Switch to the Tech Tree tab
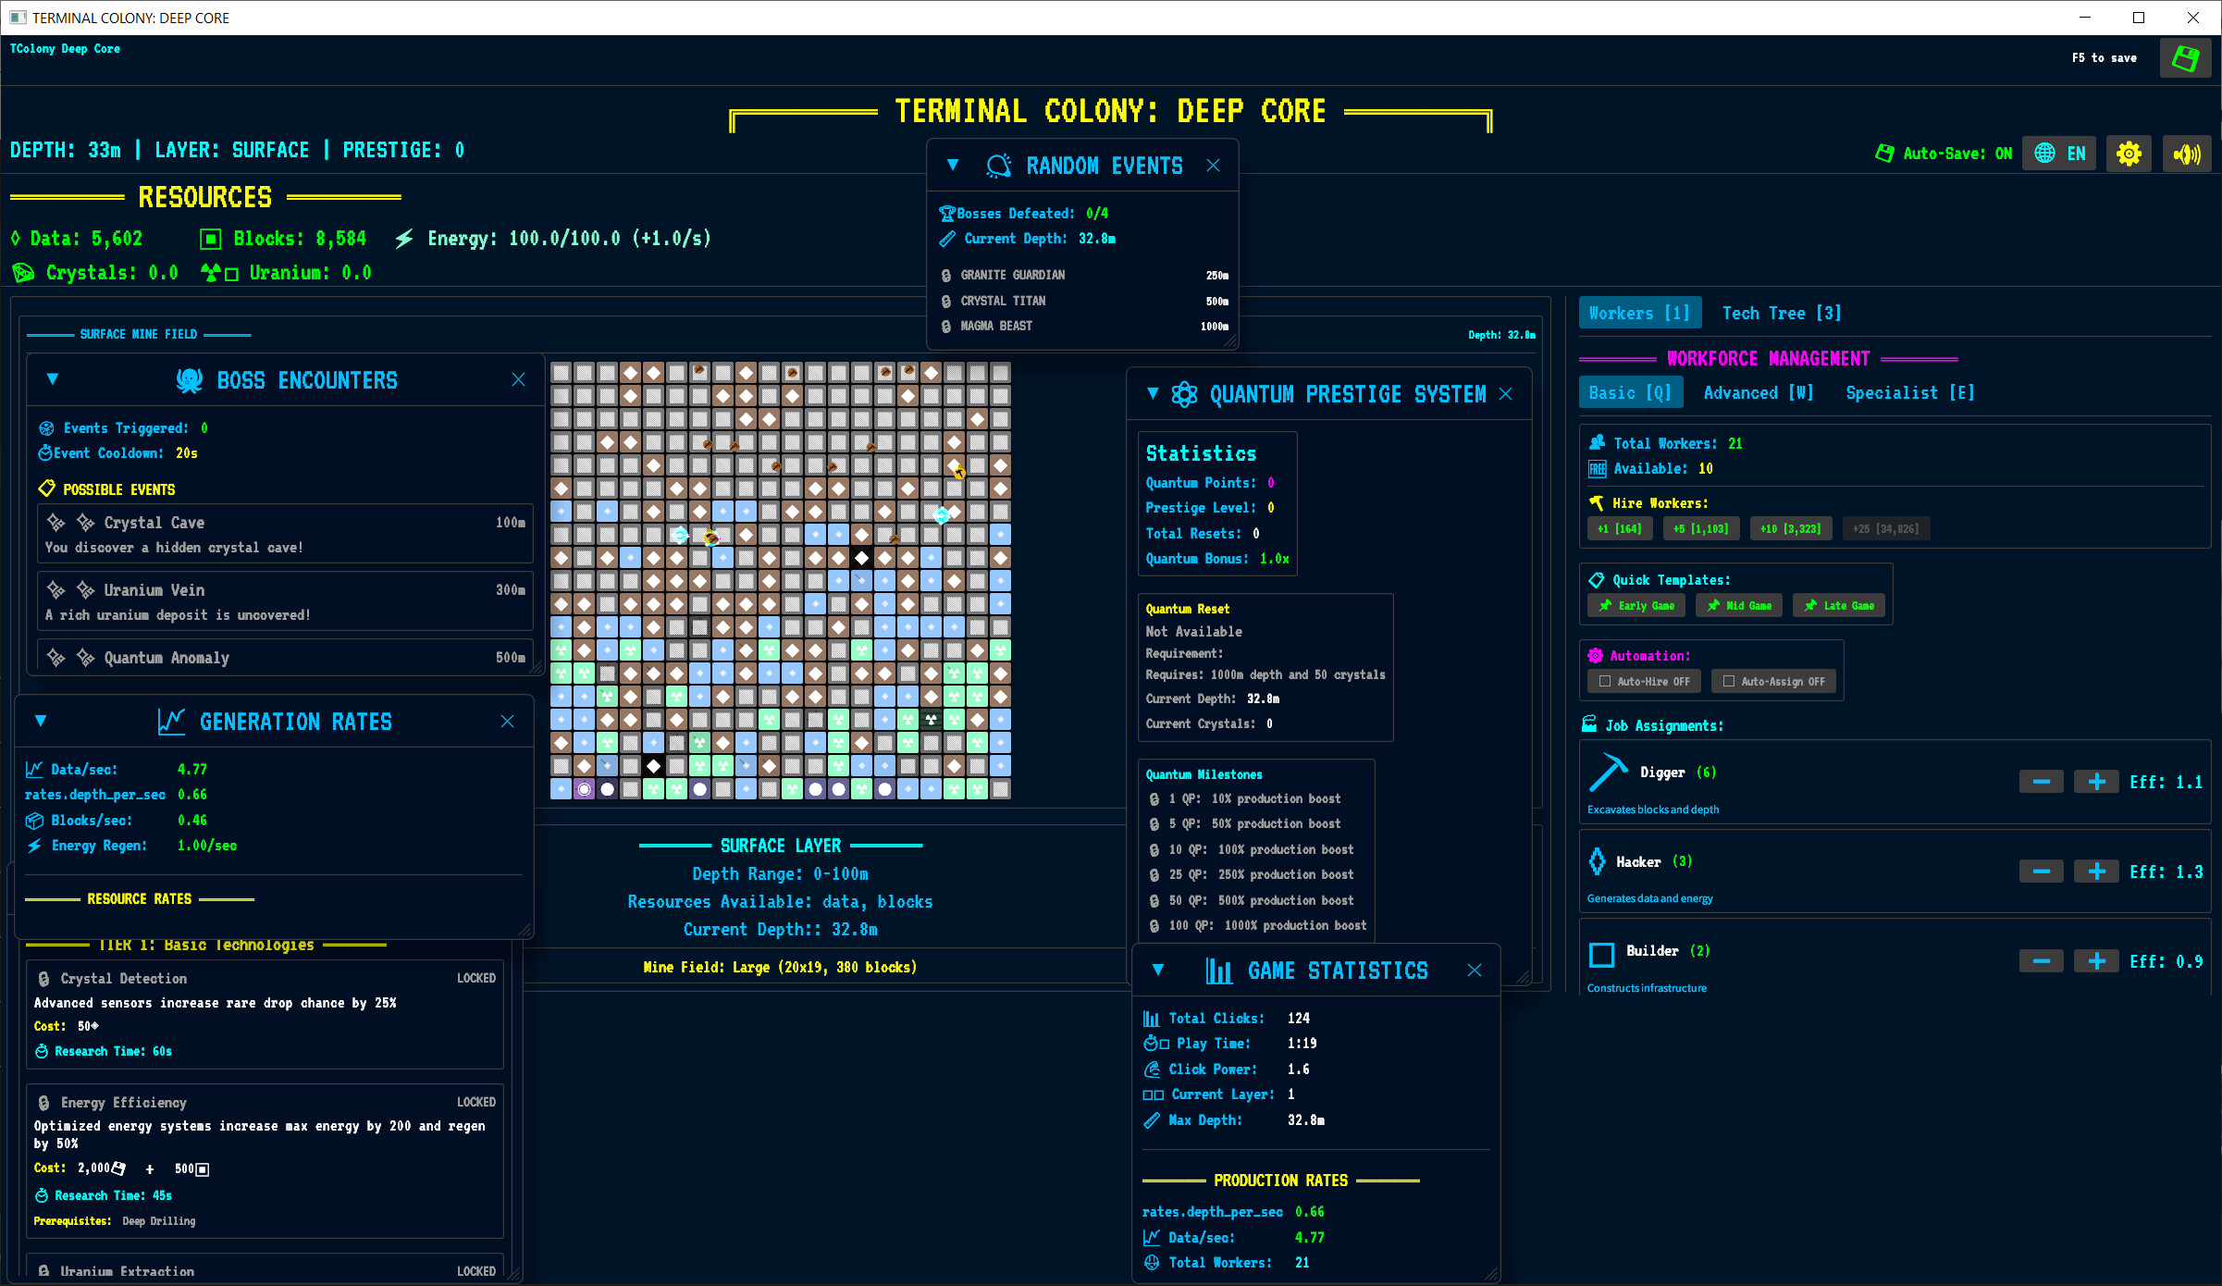 (1781, 313)
